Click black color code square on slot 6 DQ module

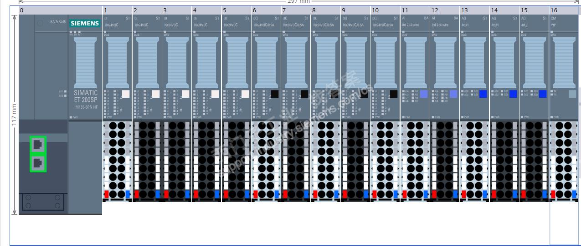click(x=275, y=94)
